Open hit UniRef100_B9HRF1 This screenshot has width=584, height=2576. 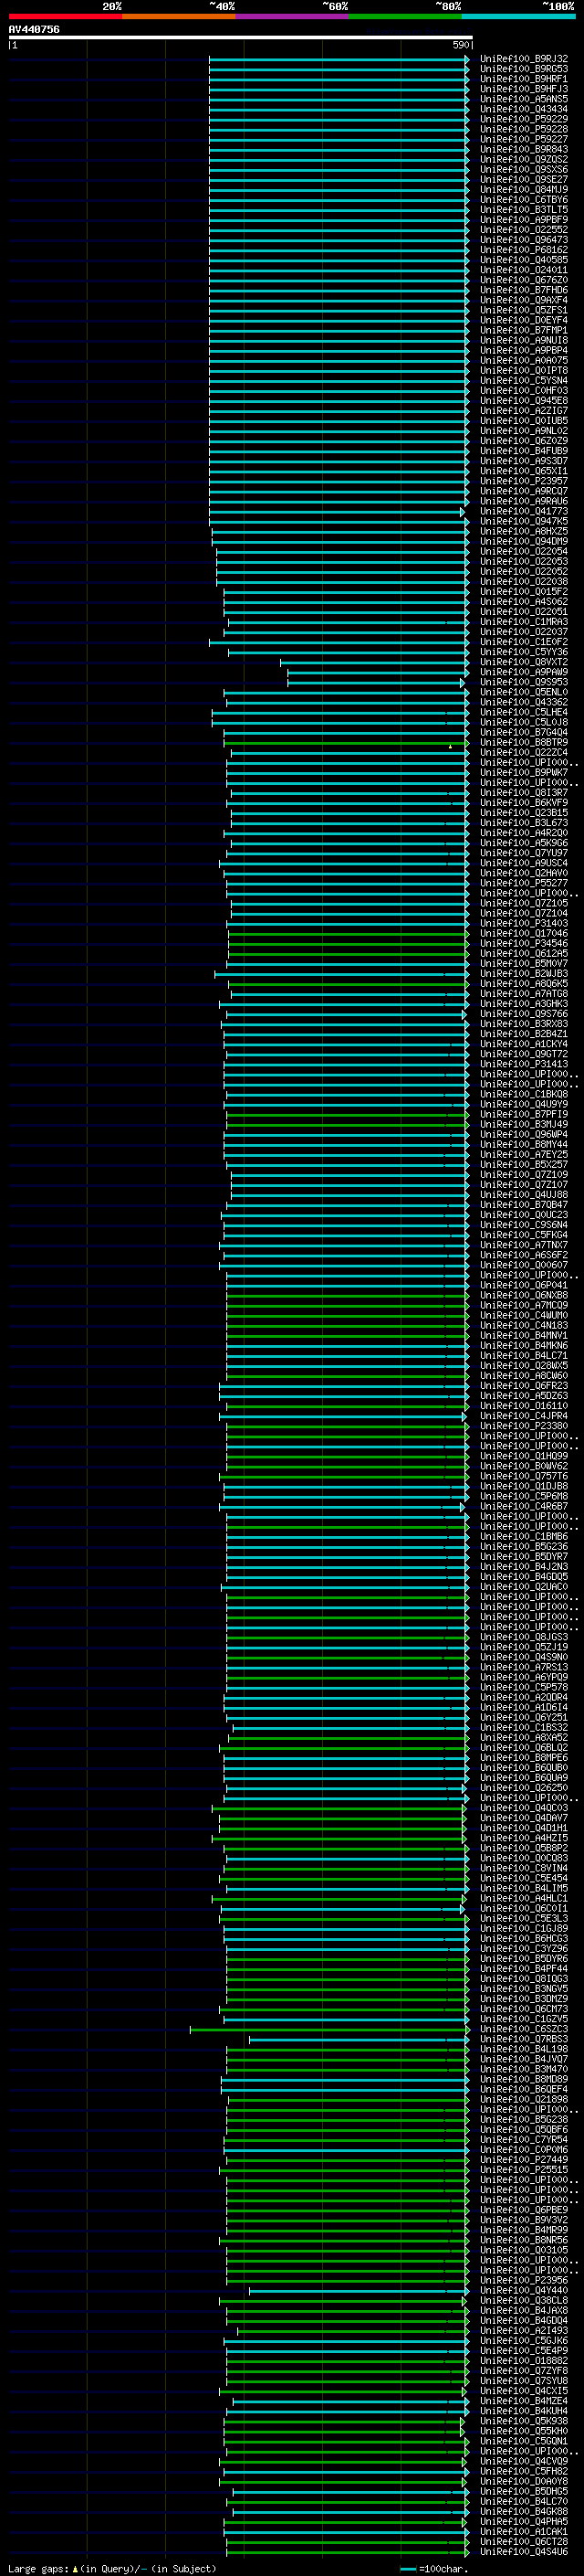524,79
